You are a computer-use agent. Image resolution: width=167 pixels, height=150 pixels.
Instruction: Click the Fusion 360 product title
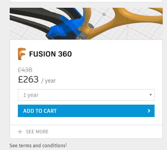50,54
